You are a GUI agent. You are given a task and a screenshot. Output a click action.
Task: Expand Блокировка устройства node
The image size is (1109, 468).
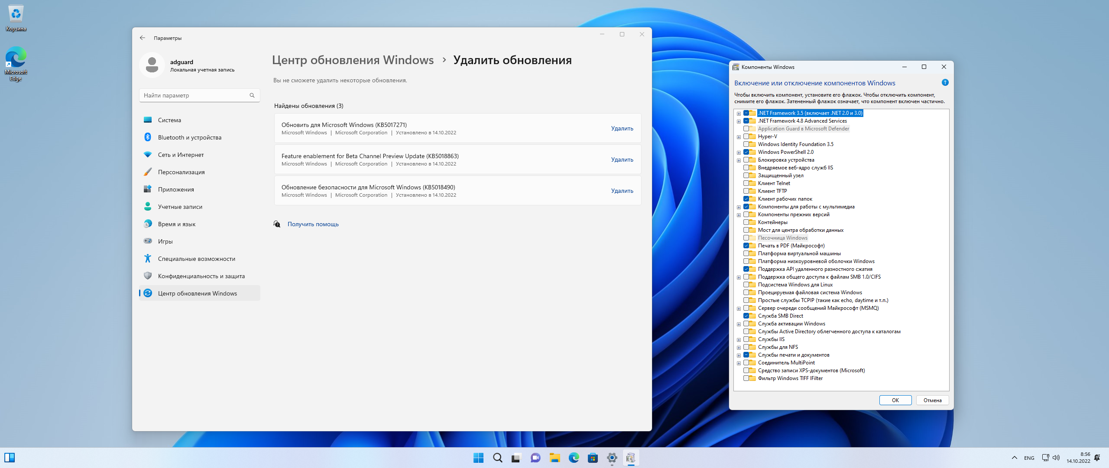click(x=739, y=160)
